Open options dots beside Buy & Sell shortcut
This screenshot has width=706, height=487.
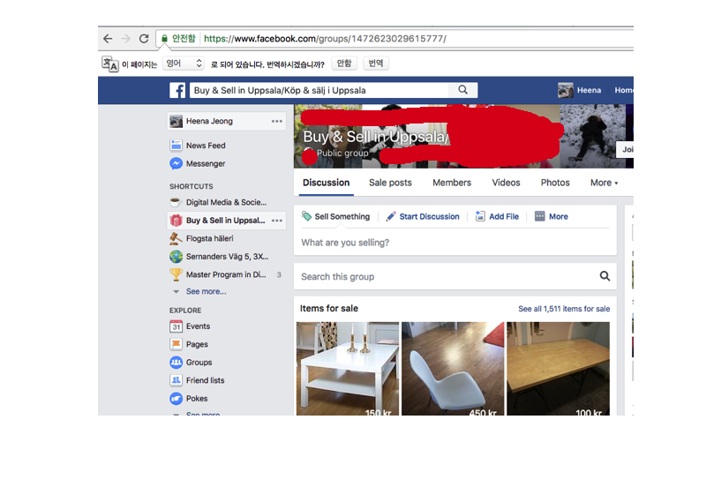[x=277, y=220]
